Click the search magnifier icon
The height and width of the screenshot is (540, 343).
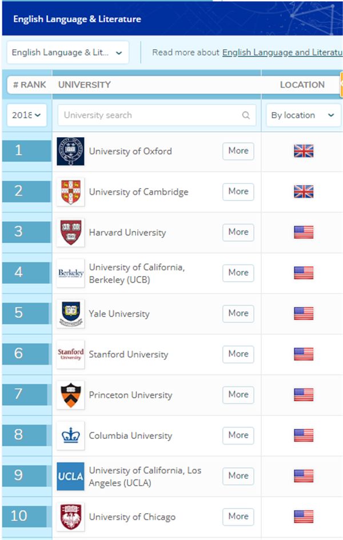point(246,115)
